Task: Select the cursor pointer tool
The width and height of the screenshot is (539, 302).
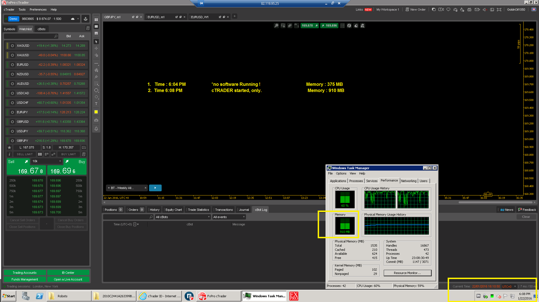Action: [96, 42]
